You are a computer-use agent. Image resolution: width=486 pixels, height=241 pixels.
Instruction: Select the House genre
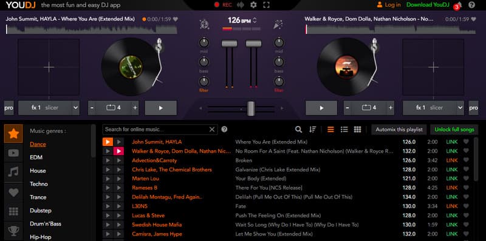38,171
